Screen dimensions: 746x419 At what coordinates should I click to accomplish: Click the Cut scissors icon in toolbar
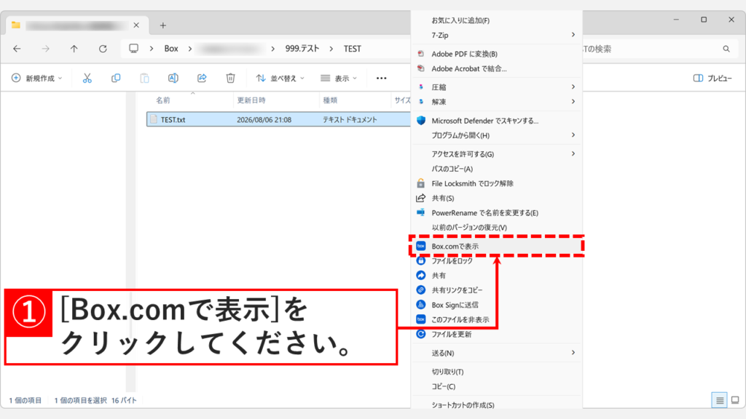(x=87, y=78)
